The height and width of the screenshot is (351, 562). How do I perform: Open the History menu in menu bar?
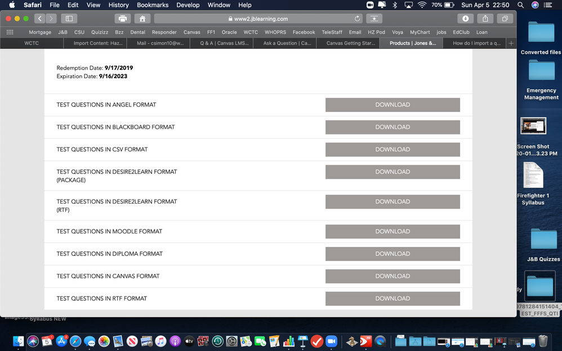pos(118,5)
